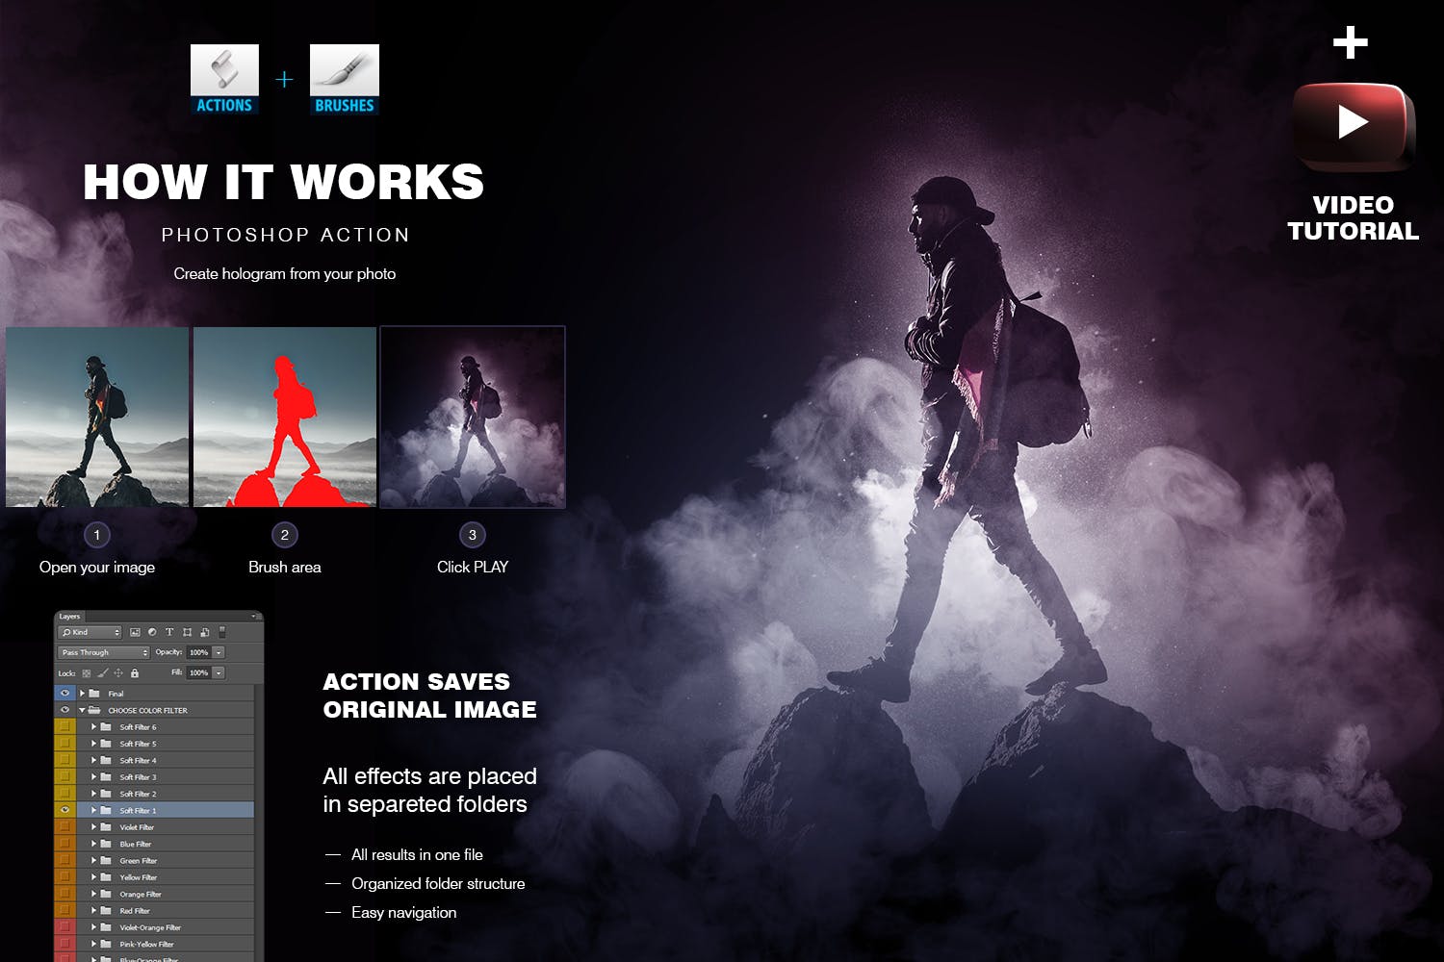The image size is (1444, 962).
Task: Open the Layers panel flyout menu
Action: (254, 617)
